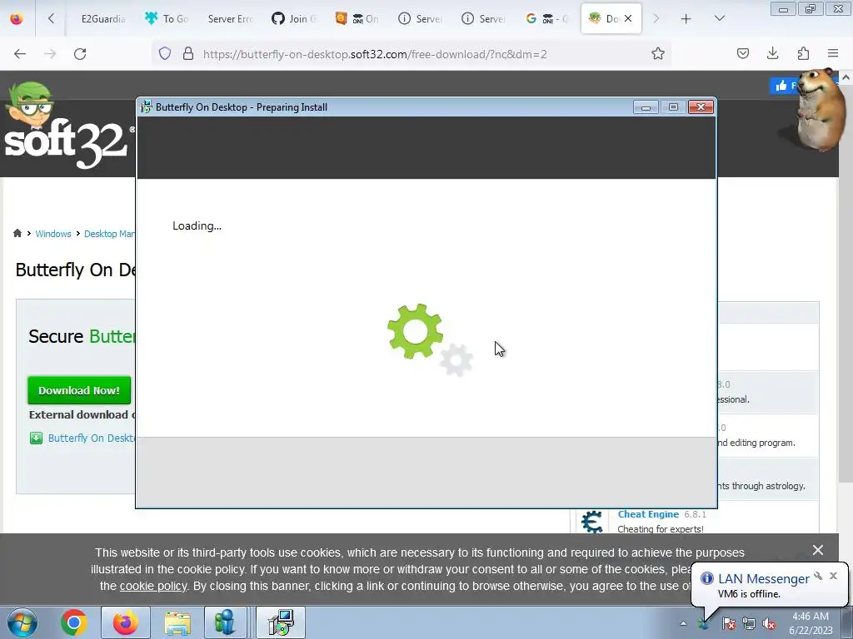Click the soft32 URL in the address bar
853x639 pixels.
click(x=375, y=54)
